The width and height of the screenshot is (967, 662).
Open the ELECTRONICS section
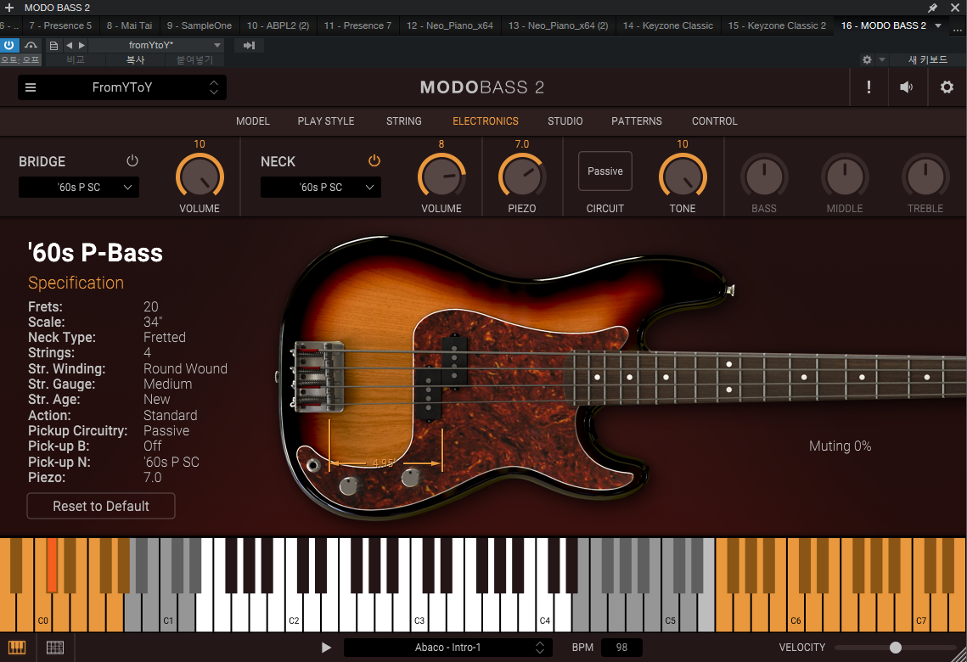click(486, 121)
